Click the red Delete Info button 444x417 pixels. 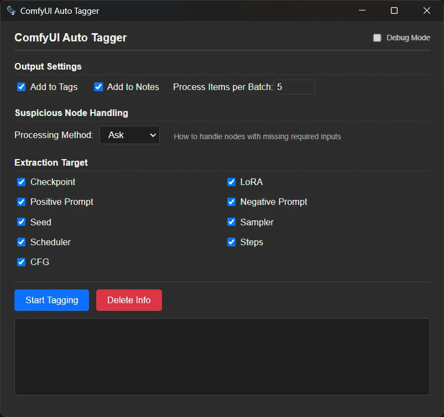[x=129, y=300]
